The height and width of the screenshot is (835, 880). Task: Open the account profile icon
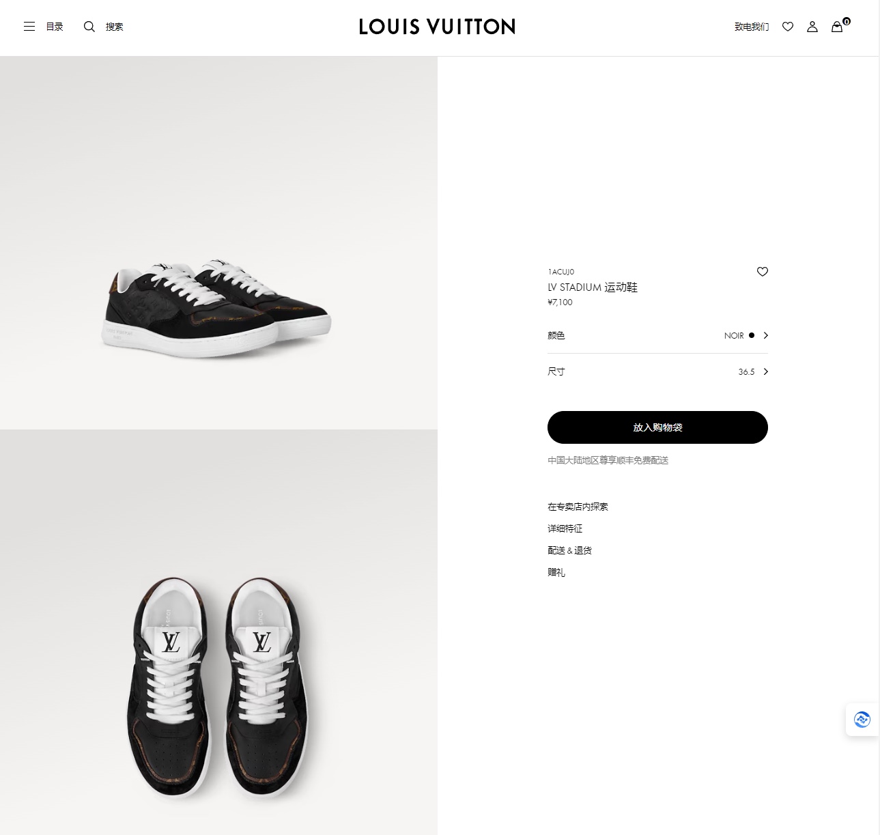[x=812, y=27]
